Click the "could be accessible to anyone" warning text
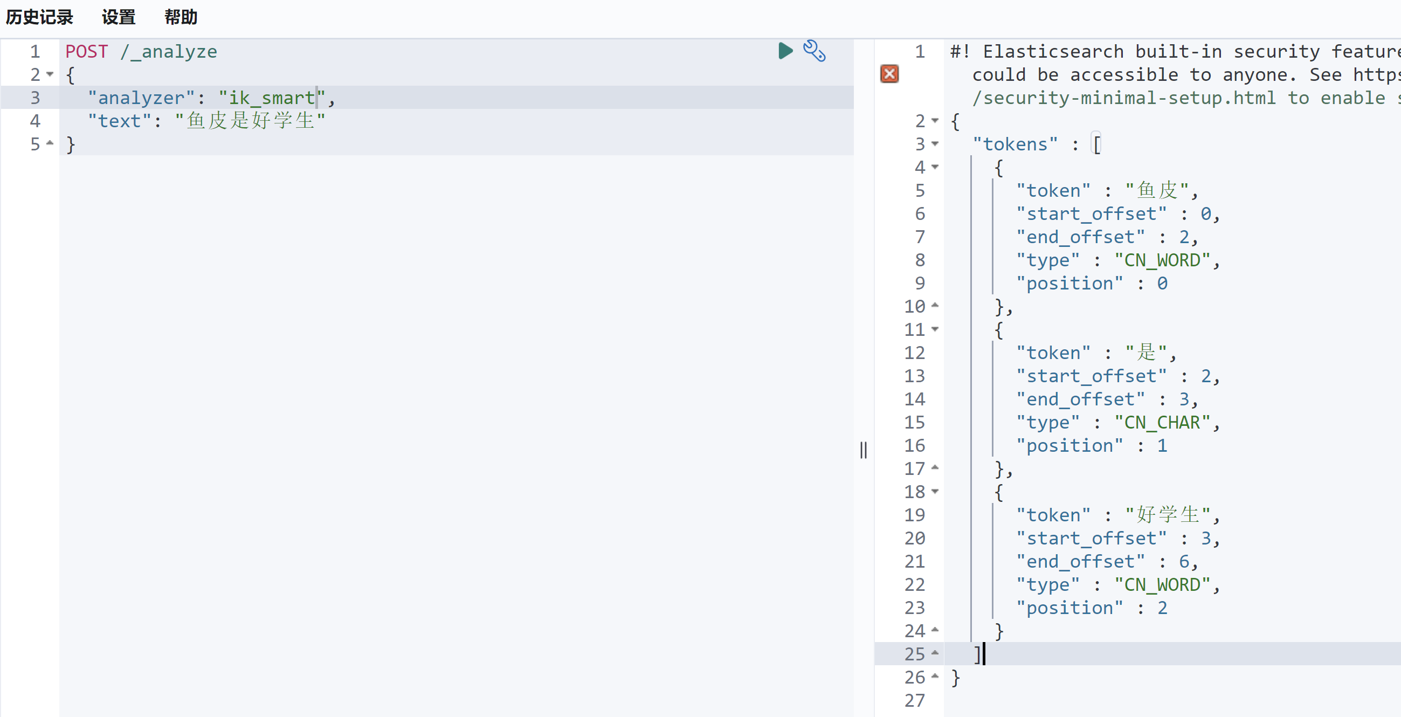The height and width of the screenshot is (717, 1401). point(1129,74)
